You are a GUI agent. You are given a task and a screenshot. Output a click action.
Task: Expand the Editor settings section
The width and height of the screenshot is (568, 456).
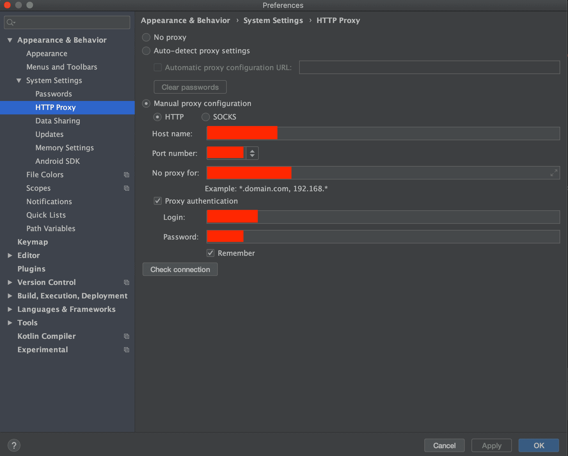10,255
